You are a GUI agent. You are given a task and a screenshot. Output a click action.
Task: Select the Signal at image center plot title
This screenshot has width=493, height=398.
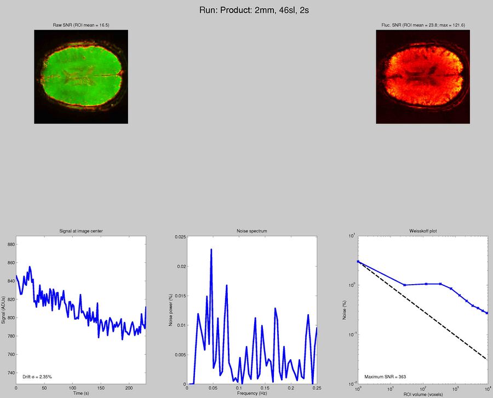pos(81,231)
